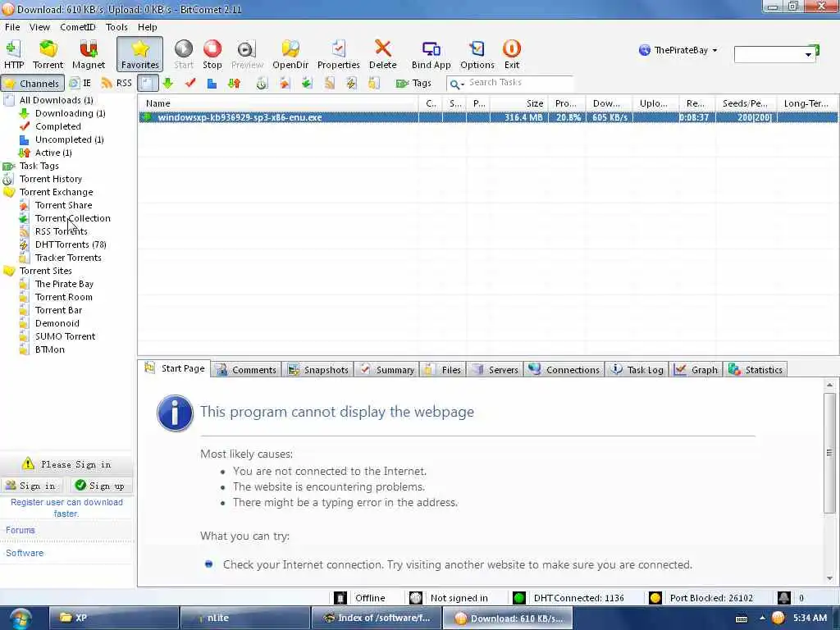Stop the selected download task
Viewport: 840px width, 630px height.
[x=212, y=54]
